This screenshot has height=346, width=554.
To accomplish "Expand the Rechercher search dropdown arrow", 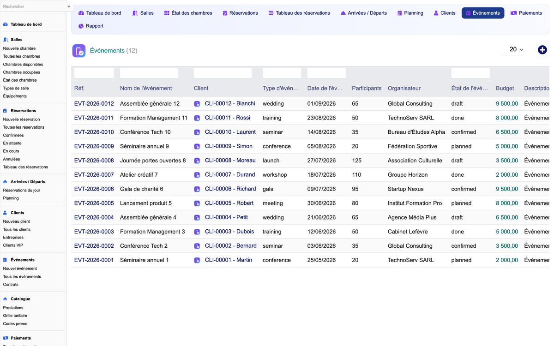I will (69, 6).
